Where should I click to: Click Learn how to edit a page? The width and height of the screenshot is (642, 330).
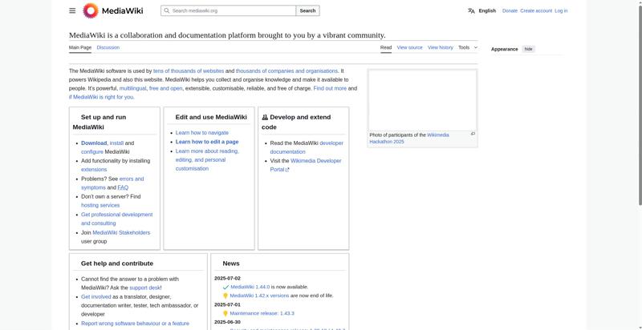[x=207, y=142]
